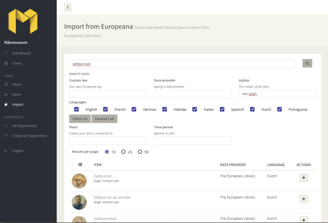Image resolution: width=328 pixels, height=223 pixels.
Task: Click the DATA PROVIDER column header
Action: click(x=233, y=165)
